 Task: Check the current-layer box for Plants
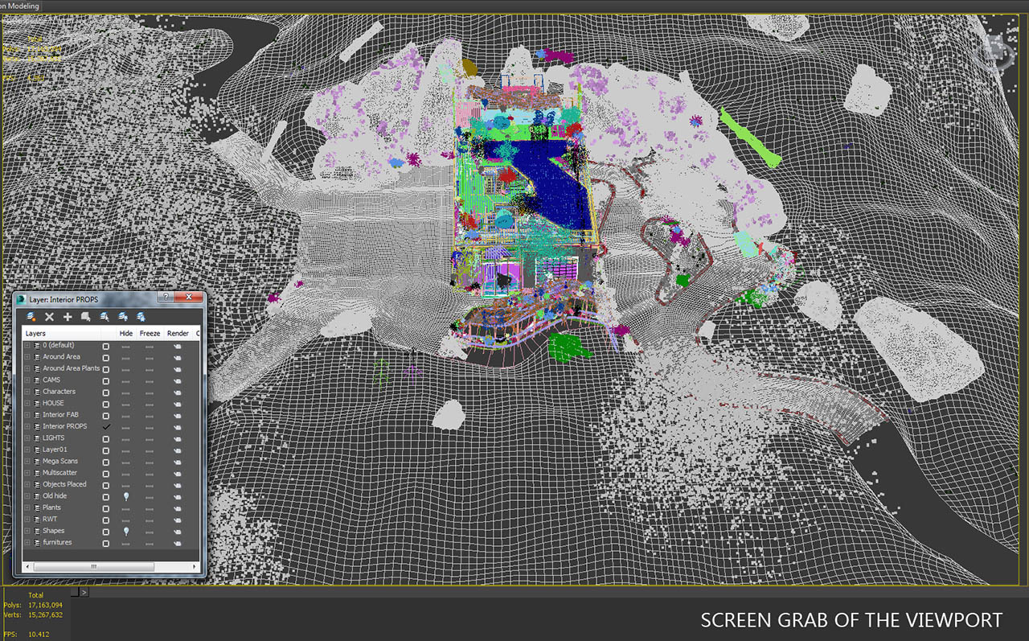point(105,507)
